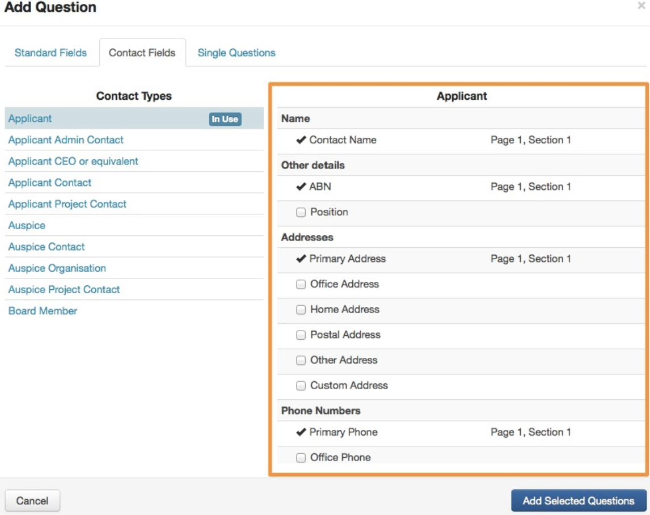Click the In Use badge on Applicant
This screenshot has width=650, height=515.
click(x=225, y=119)
